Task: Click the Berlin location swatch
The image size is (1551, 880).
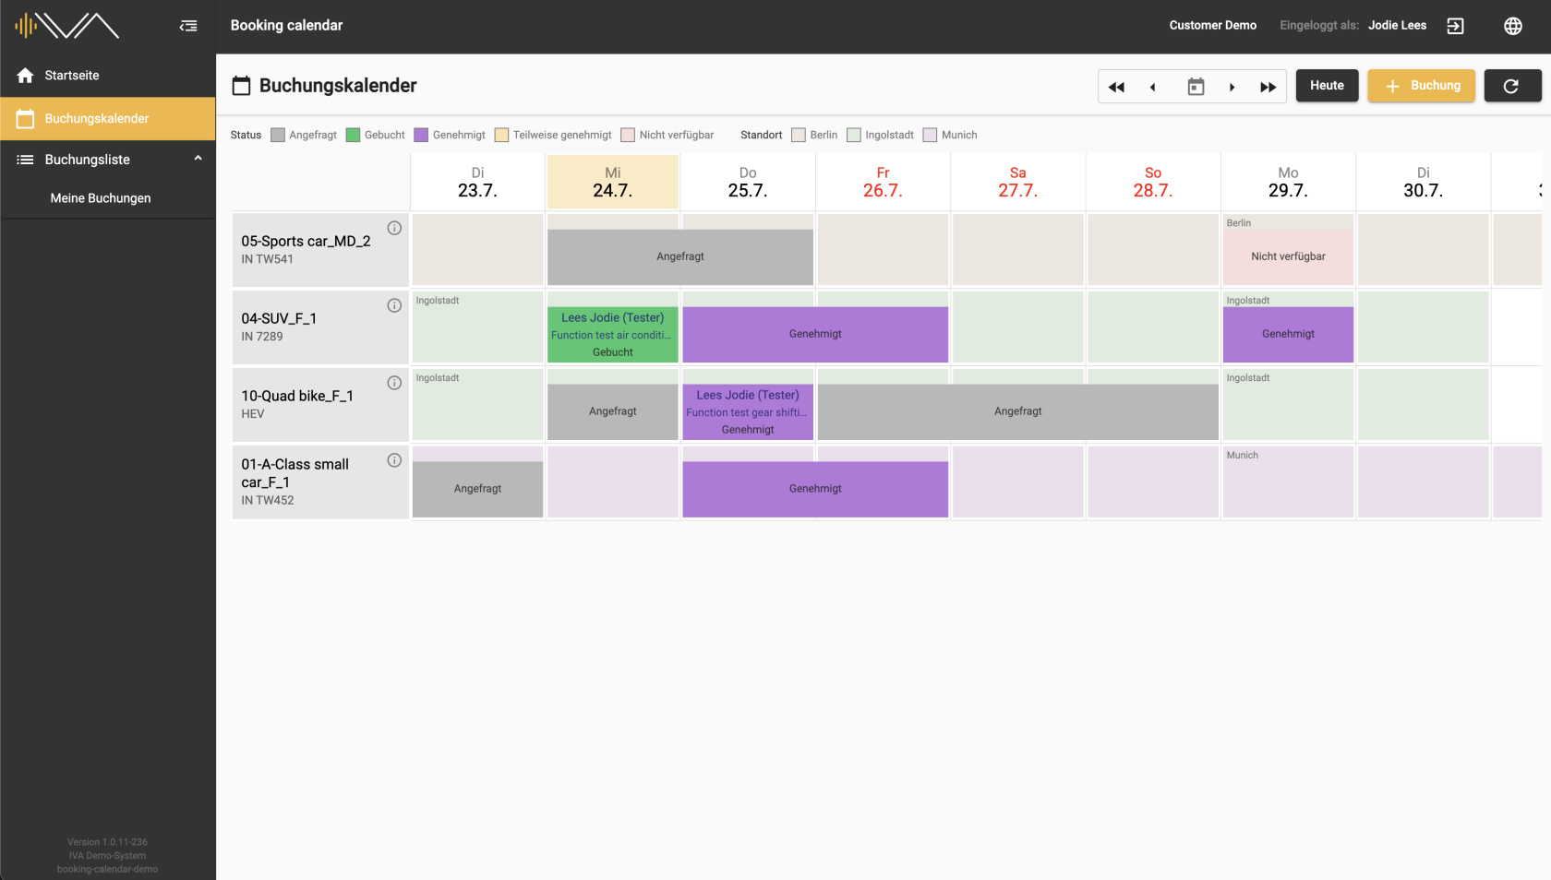Action: click(x=799, y=135)
